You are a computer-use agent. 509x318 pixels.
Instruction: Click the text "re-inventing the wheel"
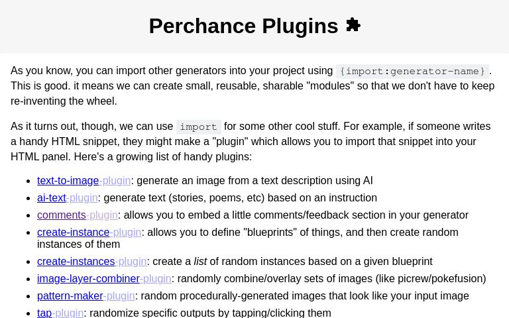[64, 101]
